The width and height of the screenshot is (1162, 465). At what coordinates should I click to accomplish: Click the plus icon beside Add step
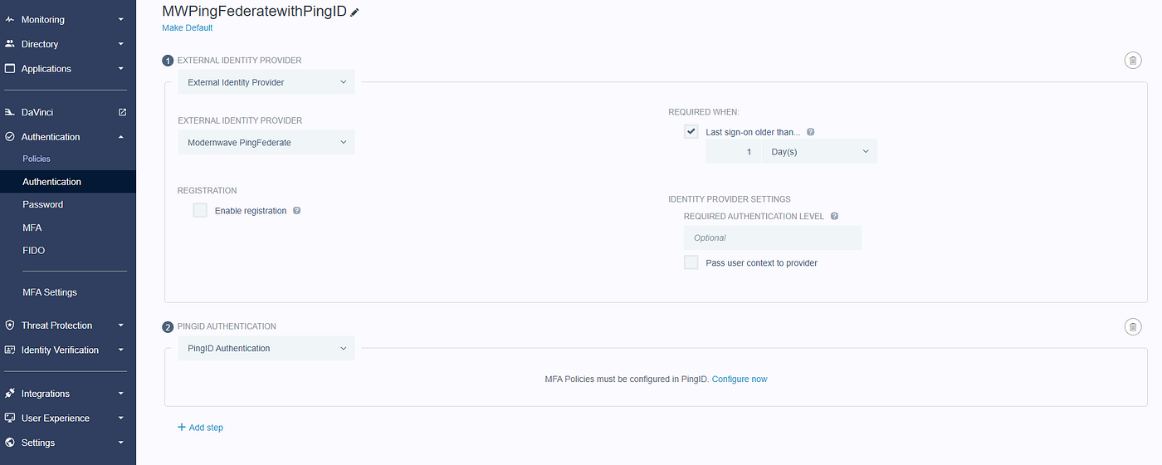tap(182, 428)
